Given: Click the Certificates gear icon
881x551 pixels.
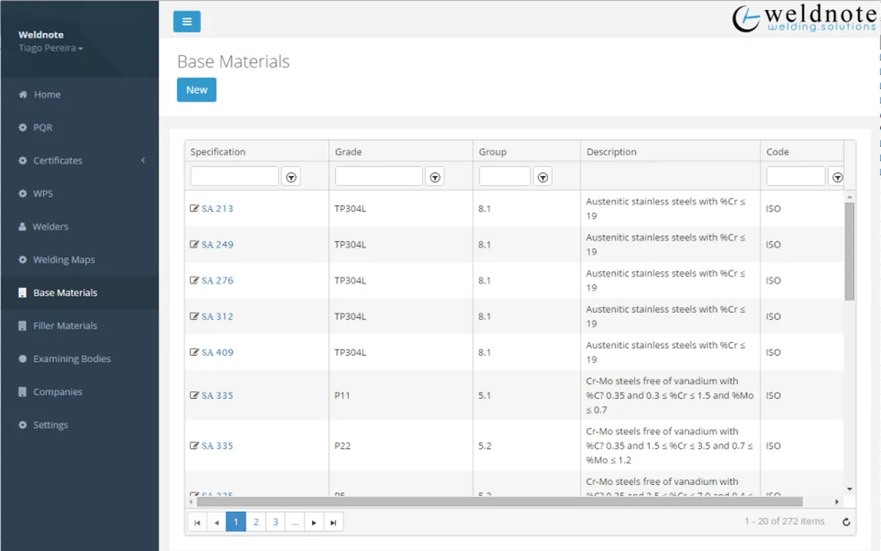Looking at the screenshot, I should pos(23,161).
